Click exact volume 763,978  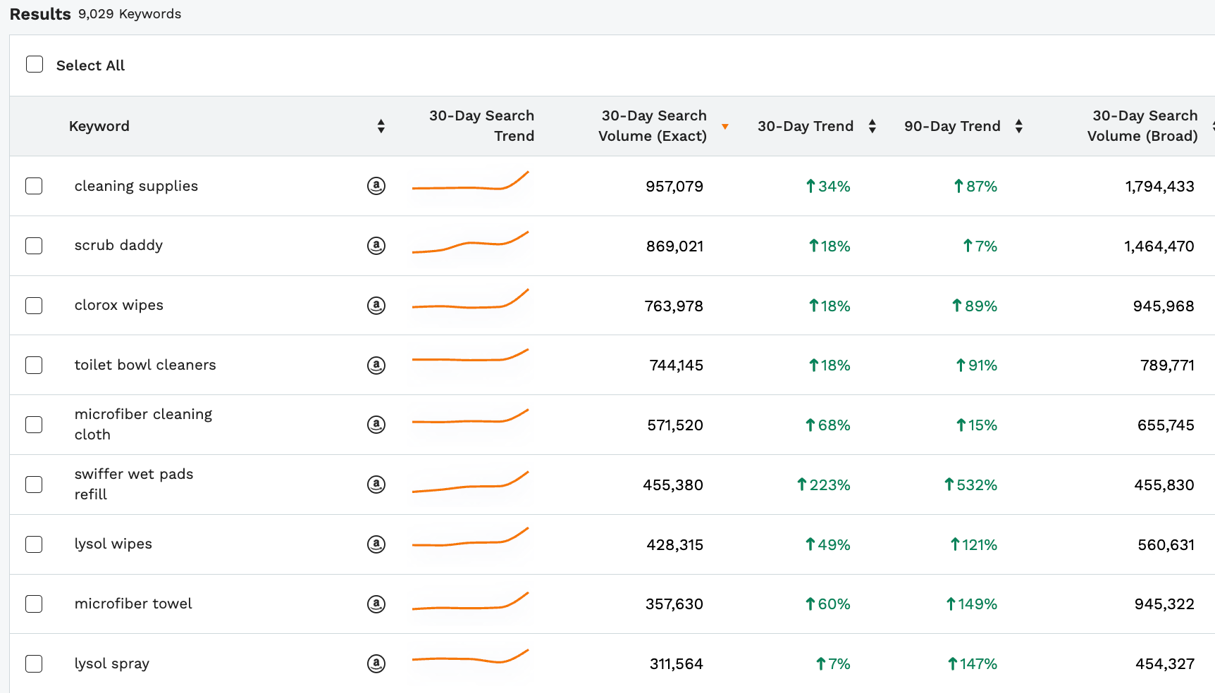[674, 306]
